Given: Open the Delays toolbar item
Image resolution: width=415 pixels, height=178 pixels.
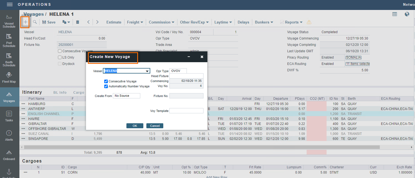Looking at the screenshot, I should (x=243, y=22).
